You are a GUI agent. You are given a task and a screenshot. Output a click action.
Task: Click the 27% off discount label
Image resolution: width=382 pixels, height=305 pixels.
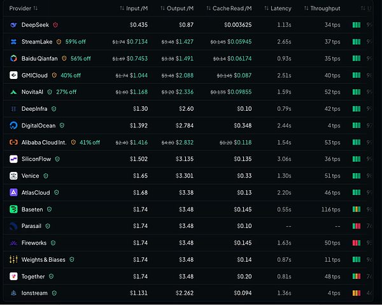[x=66, y=92]
